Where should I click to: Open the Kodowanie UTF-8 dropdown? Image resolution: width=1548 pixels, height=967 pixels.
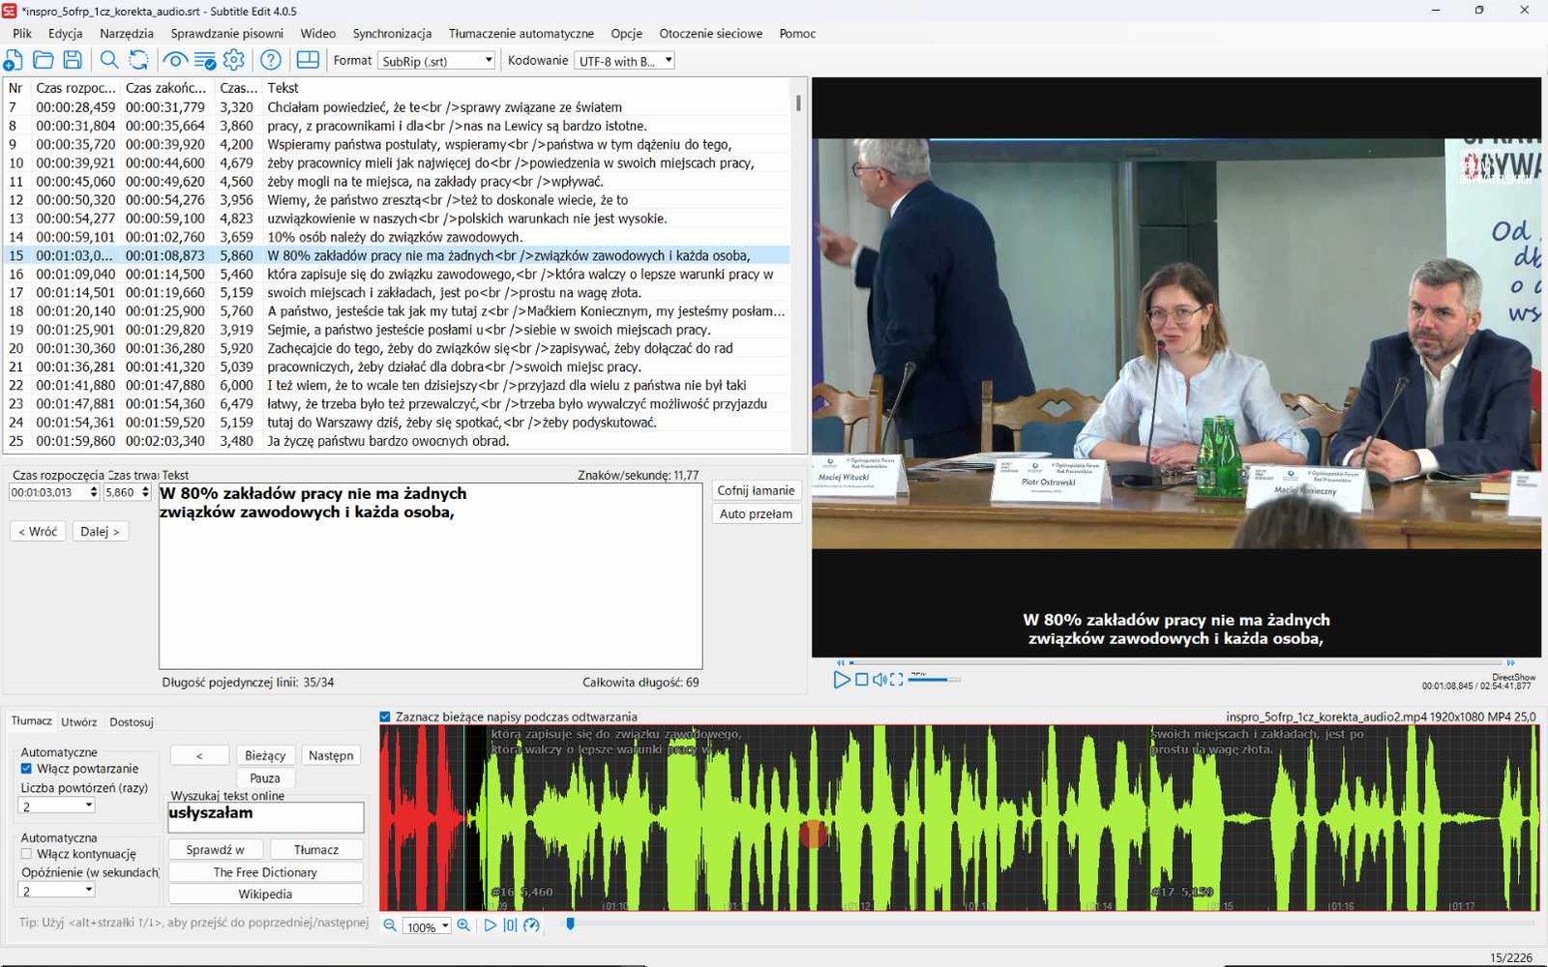pos(624,61)
